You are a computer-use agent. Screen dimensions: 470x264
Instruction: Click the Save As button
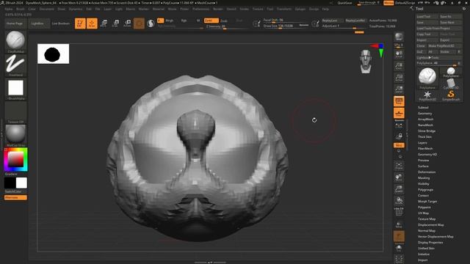tap(450, 16)
